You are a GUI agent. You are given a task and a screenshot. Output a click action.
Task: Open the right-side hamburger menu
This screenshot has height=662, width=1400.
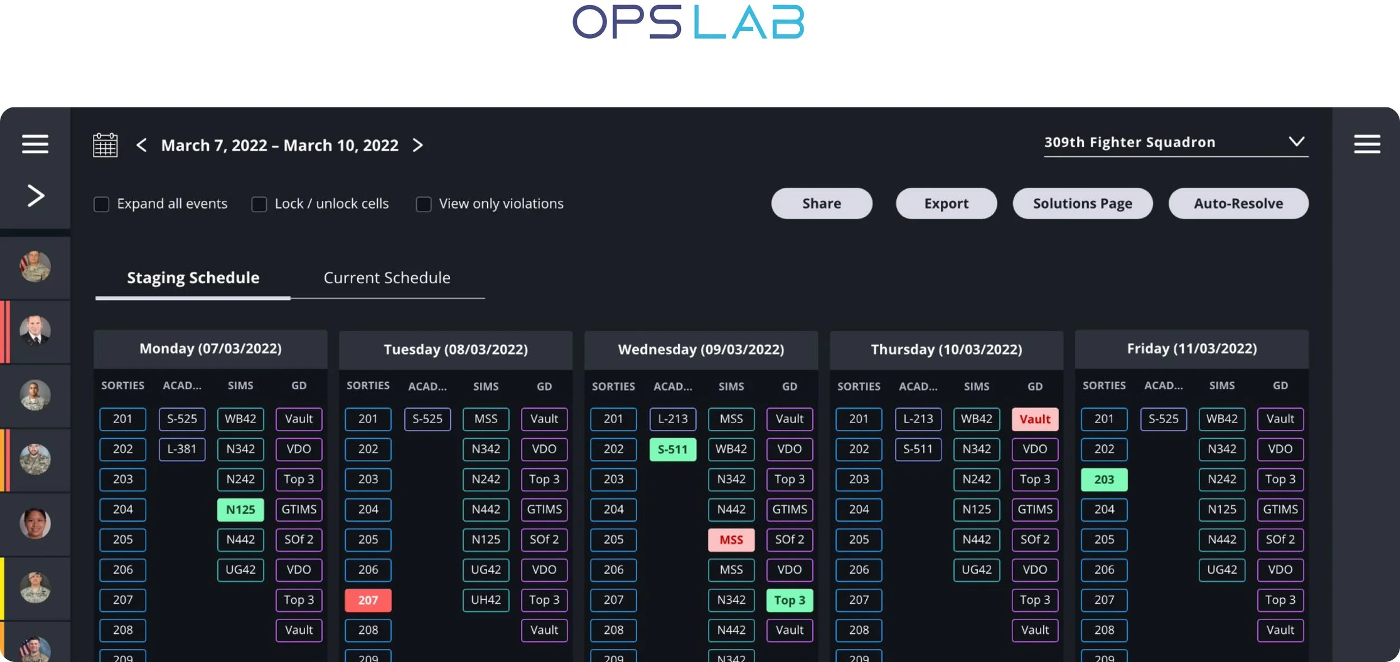(1367, 144)
